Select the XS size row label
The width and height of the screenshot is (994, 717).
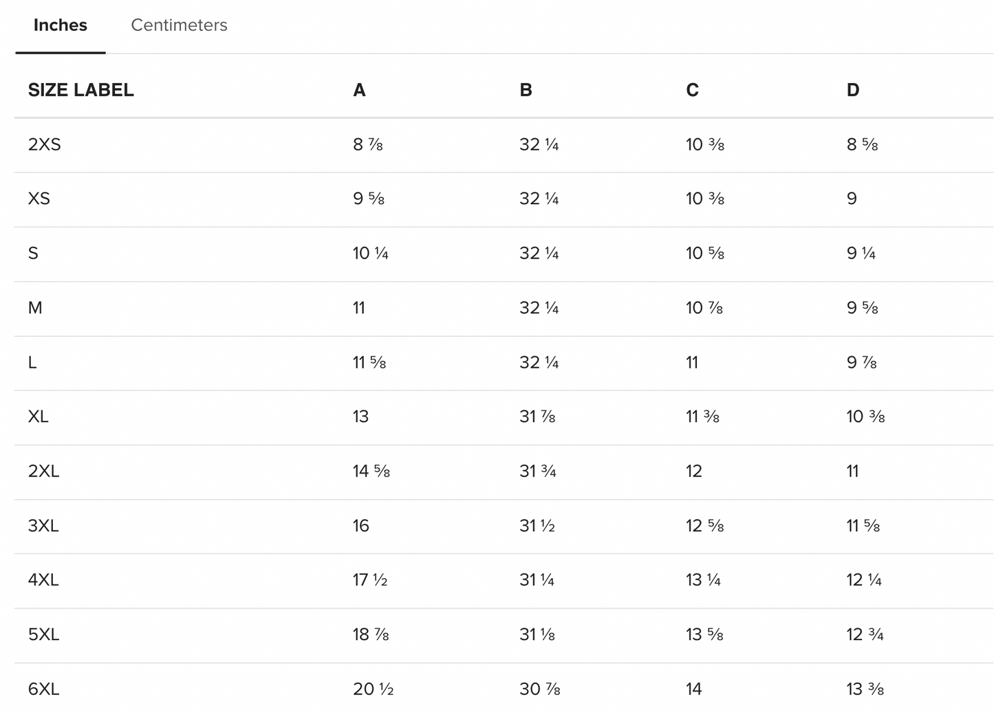39,199
